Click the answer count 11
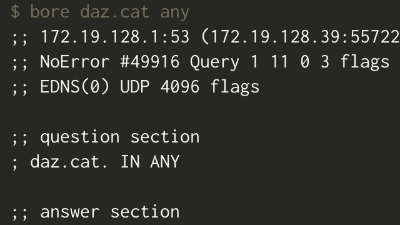 279,62
